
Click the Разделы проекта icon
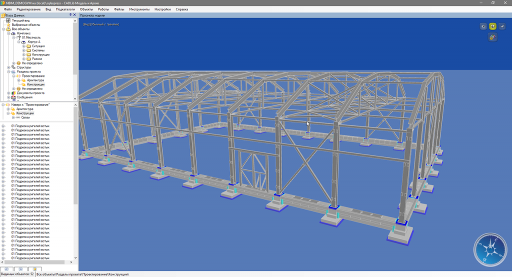click(x=13, y=71)
